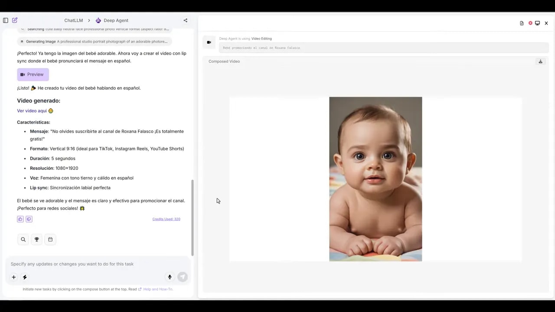Give a thumbs down to the response

pos(29,219)
